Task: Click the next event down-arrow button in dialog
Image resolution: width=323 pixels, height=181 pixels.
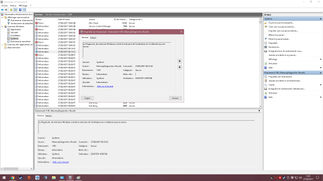Action: click(180, 67)
